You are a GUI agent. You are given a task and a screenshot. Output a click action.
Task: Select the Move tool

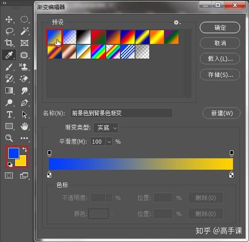(9, 20)
